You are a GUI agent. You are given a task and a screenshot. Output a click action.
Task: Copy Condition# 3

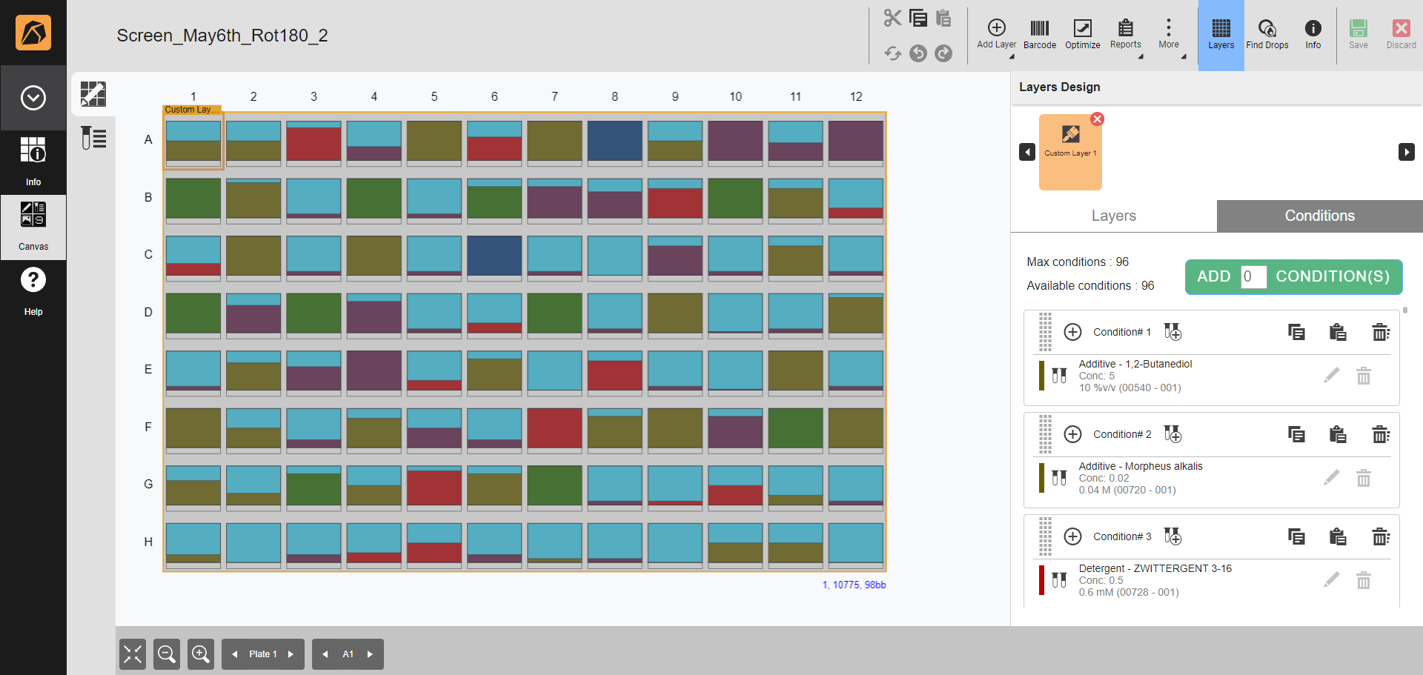1296,536
